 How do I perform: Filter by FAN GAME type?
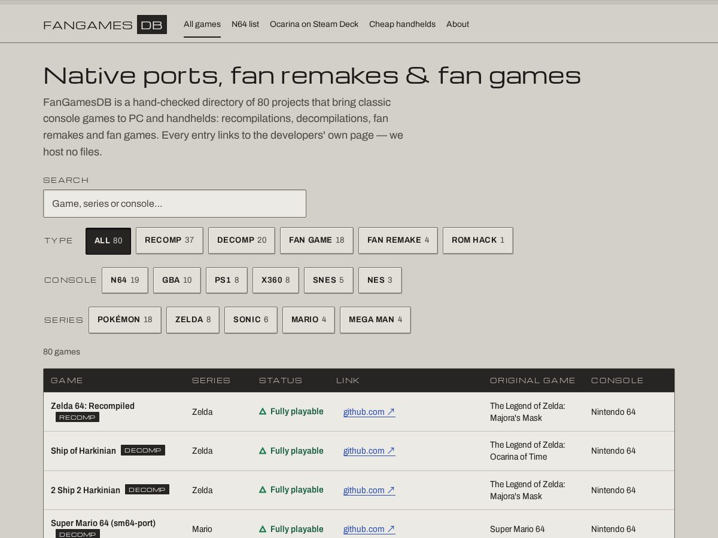click(317, 240)
